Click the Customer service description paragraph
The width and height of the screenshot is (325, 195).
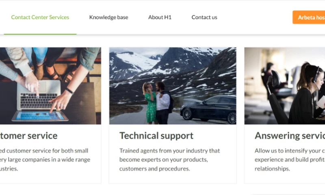[x=45, y=160]
